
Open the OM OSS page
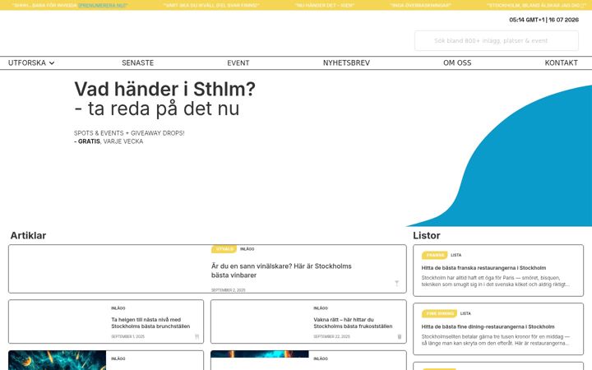pos(457,63)
